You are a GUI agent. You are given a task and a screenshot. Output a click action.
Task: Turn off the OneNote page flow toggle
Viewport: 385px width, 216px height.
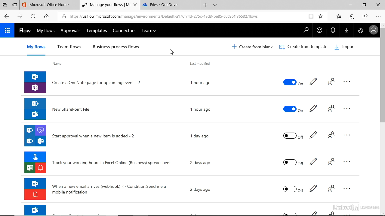click(x=290, y=82)
